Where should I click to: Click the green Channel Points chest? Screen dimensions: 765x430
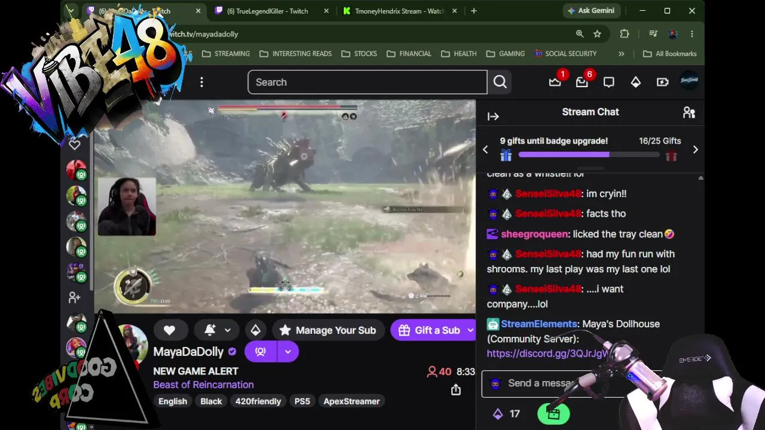coord(553,414)
